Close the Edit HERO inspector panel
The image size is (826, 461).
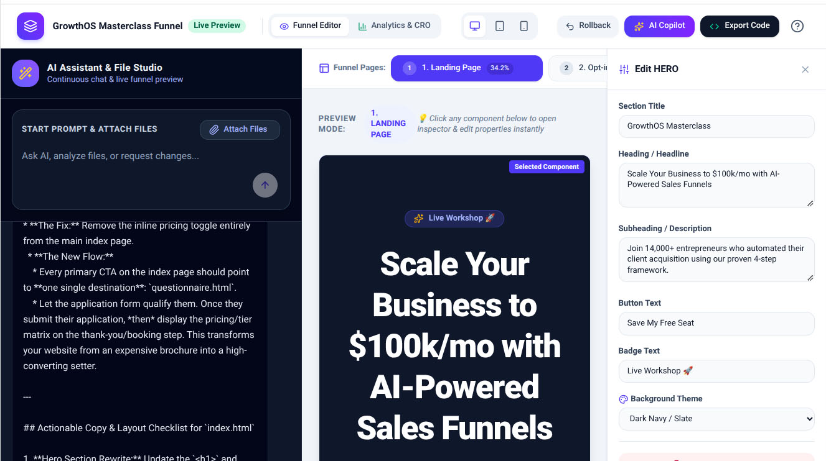(x=805, y=70)
